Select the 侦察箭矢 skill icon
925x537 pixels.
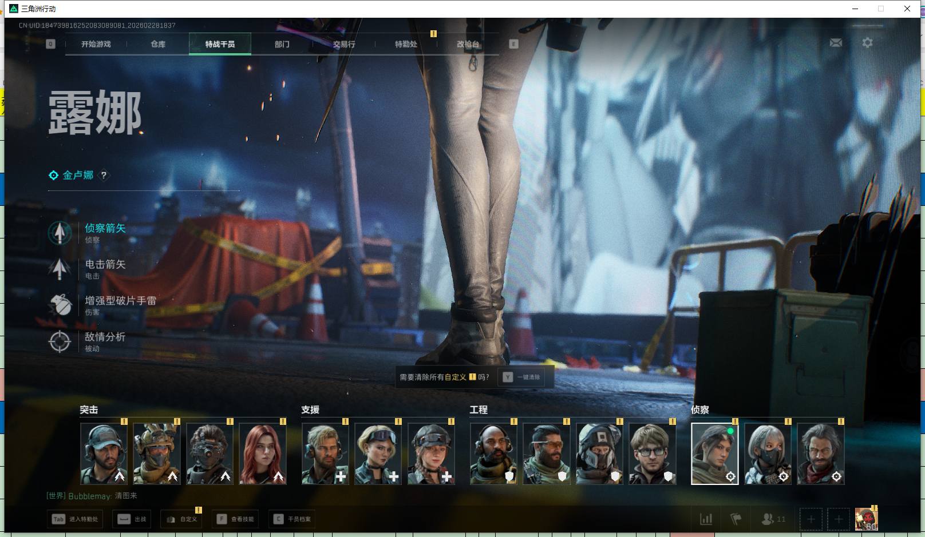[60, 233]
